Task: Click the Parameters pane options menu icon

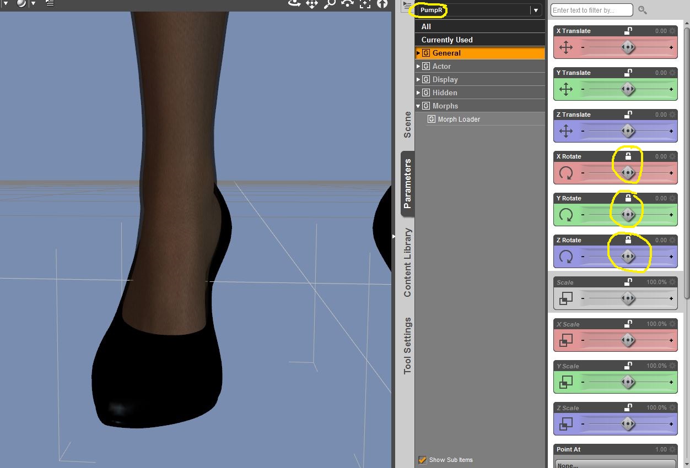Action: pyautogui.click(x=407, y=6)
